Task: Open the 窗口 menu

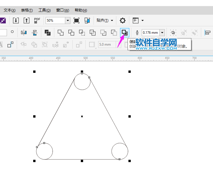Action: (63, 10)
